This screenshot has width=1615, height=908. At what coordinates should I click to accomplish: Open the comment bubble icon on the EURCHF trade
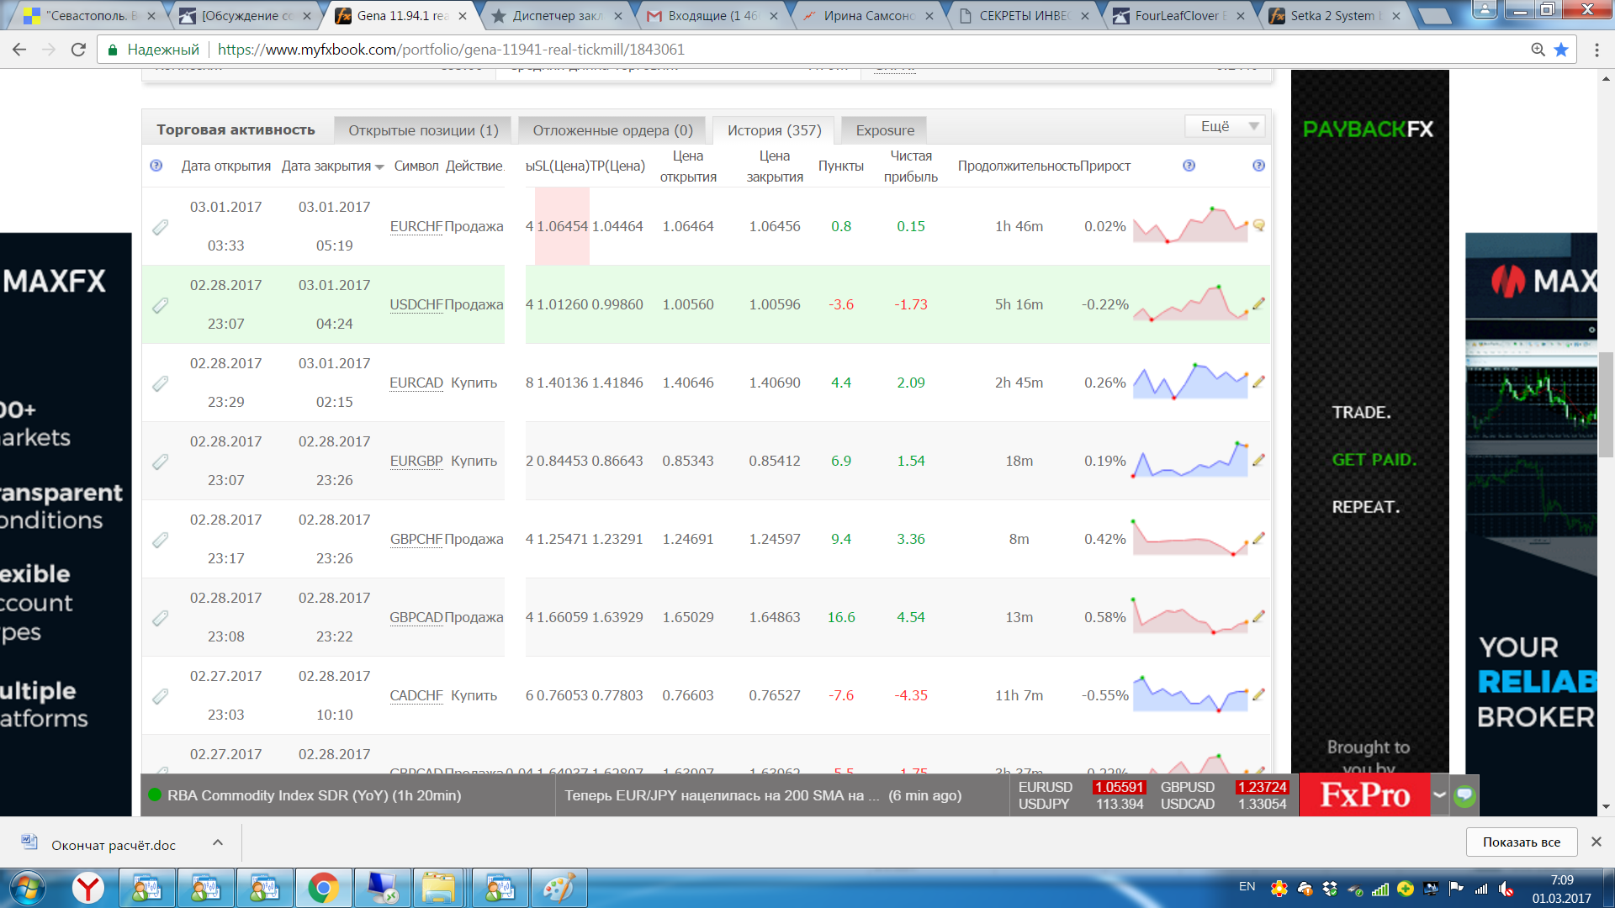tap(1259, 225)
